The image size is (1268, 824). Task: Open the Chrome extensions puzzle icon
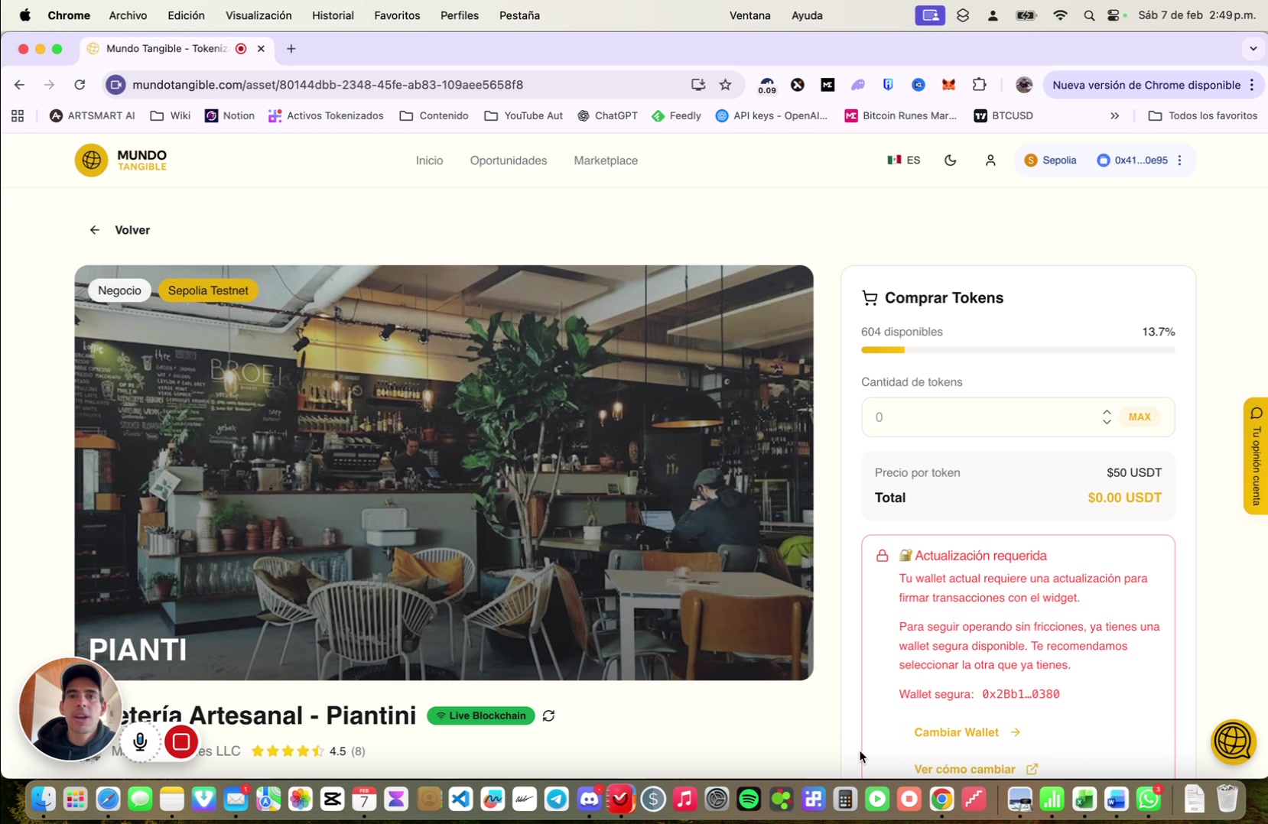pyautogui.click(x=979, y=85)
